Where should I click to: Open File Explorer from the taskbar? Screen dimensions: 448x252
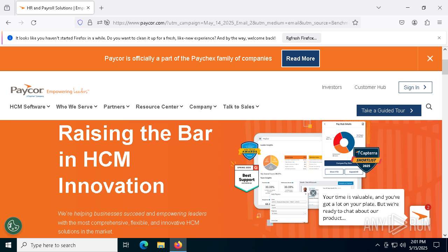(161, 245)
